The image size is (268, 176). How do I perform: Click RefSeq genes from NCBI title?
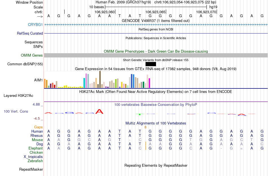coord(156,29)
